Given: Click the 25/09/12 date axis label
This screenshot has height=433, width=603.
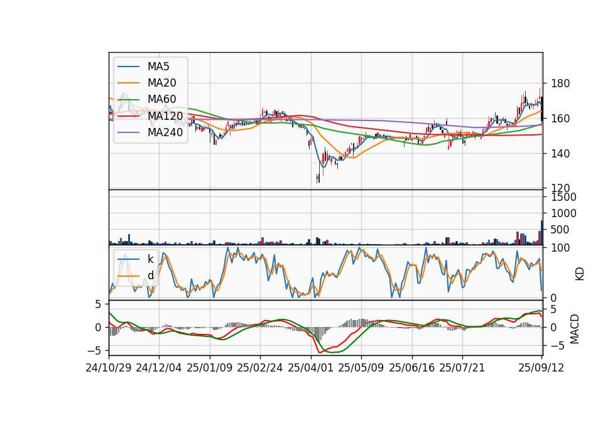Looking at the screenshot, I should coord(541,368).
